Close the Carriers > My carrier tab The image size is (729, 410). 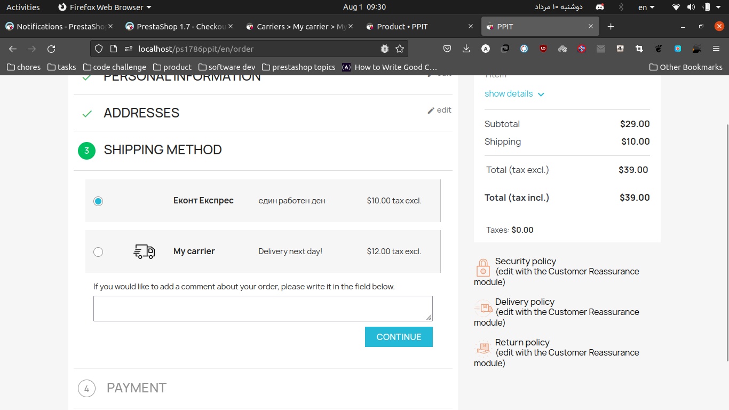[350, 26]
